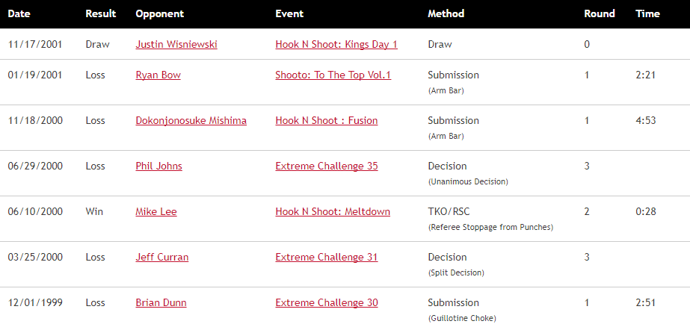Click Ryan Bow opponent link
This screenshot has height=327, width=690.
(158, 75)
